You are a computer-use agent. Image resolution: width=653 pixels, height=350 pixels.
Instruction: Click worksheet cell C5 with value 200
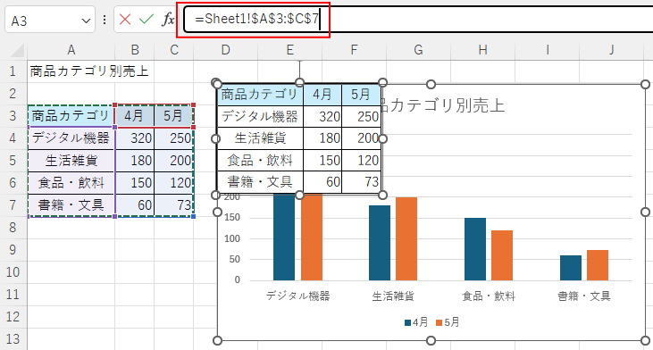(173, 161)
